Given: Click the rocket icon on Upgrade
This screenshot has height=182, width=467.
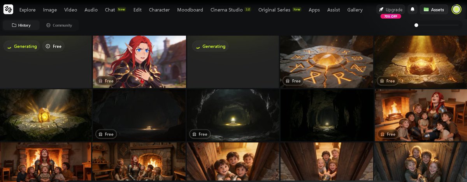Looking at the screenshot, I should (x=381, y=10).
